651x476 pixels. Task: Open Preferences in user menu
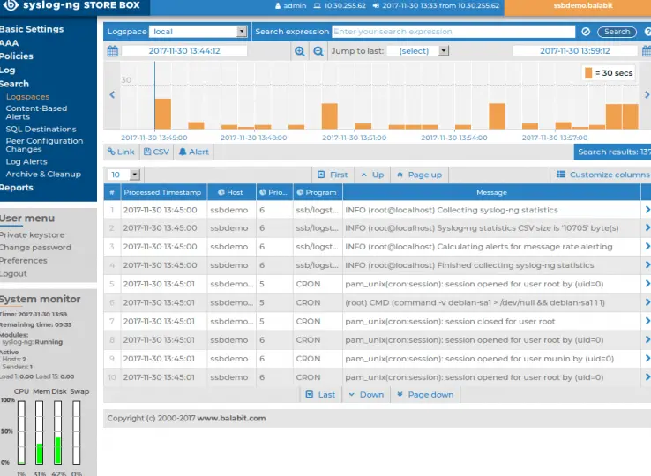tap(23, 261)
